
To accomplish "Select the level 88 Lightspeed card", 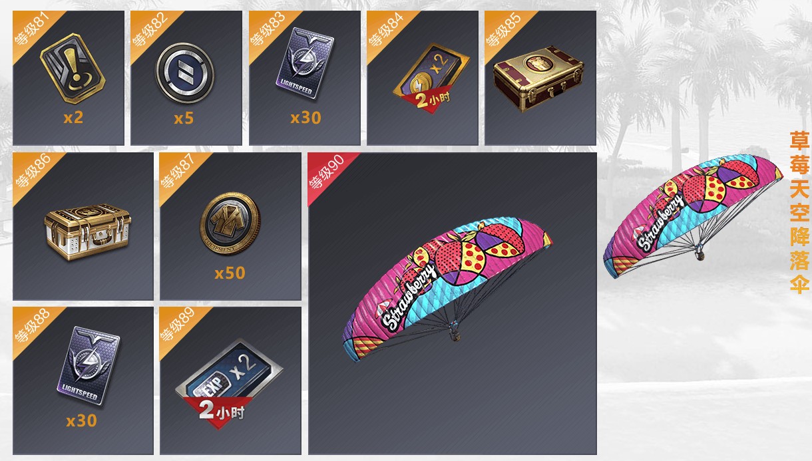I will click(x=82, y=366).
